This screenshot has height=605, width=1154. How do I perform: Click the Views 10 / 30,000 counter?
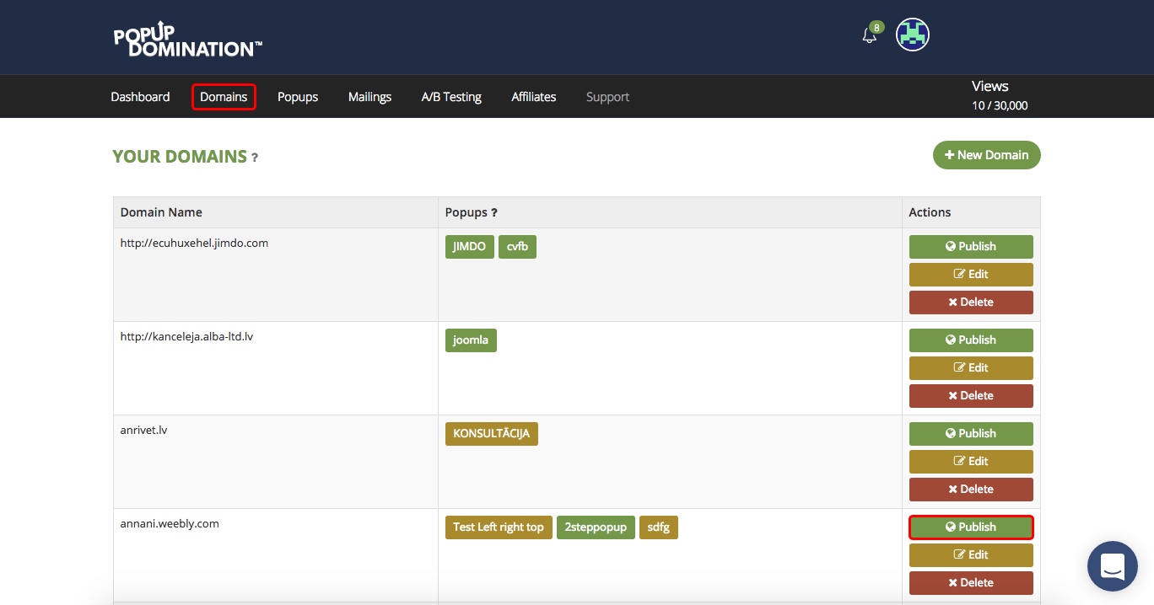click(x=1000, y=95)
